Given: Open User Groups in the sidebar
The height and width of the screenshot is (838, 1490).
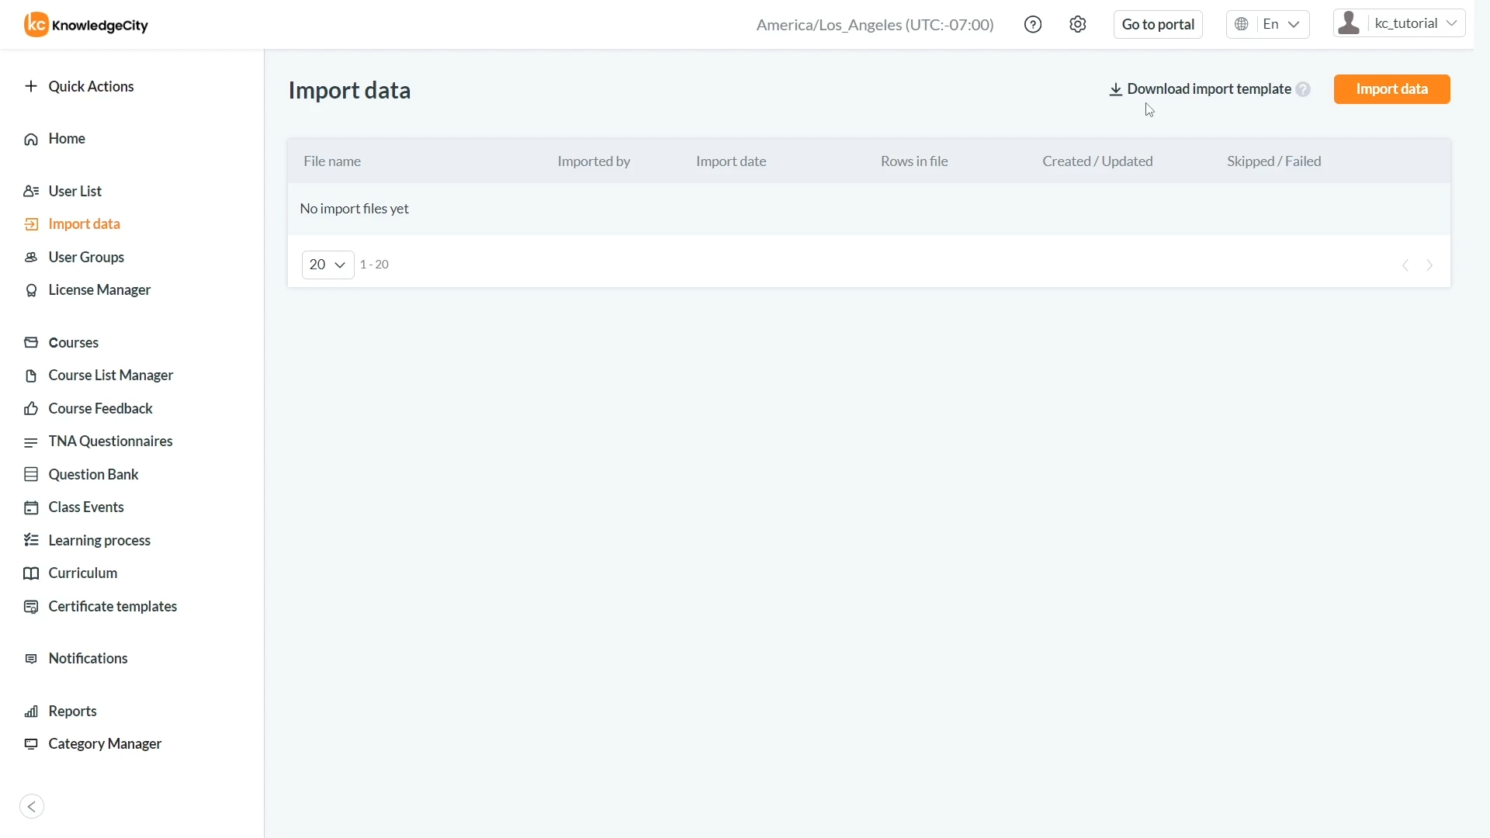Looking at the screenshot, I should click(86, 257).
